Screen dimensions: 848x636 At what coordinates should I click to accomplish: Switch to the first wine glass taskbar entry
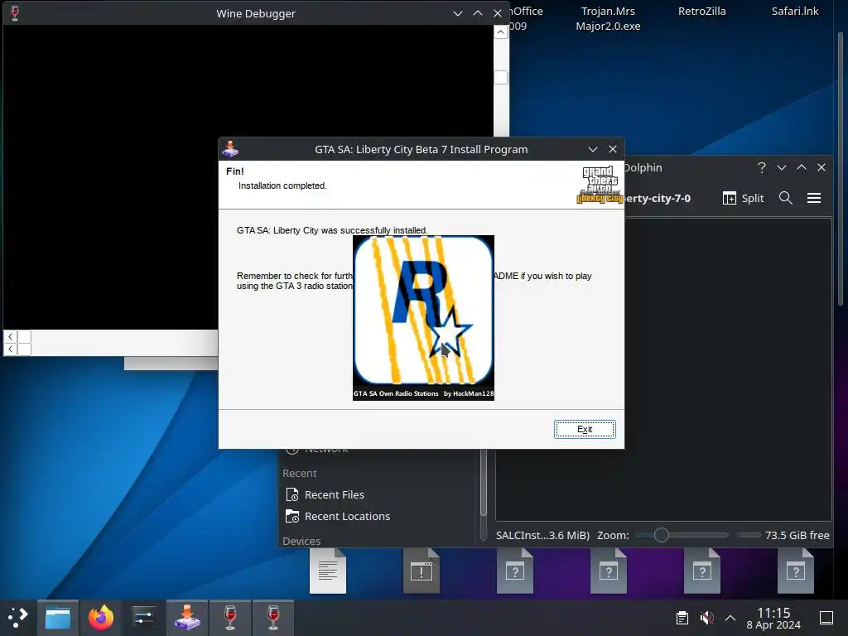[230, 618]
